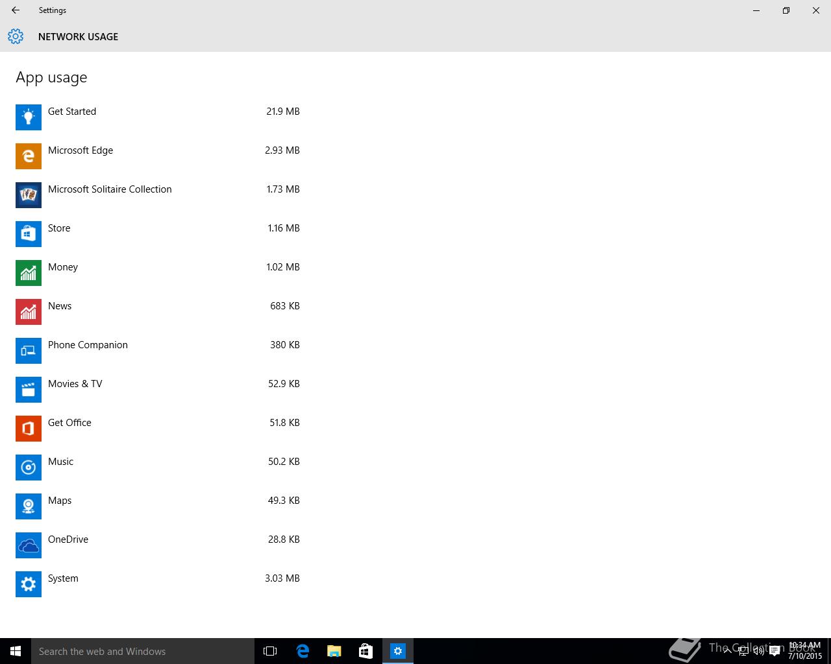This screenshot has width=831, height=664.
Task: Click the Search the web and Windows box
Action: click(x=143, y=651)
